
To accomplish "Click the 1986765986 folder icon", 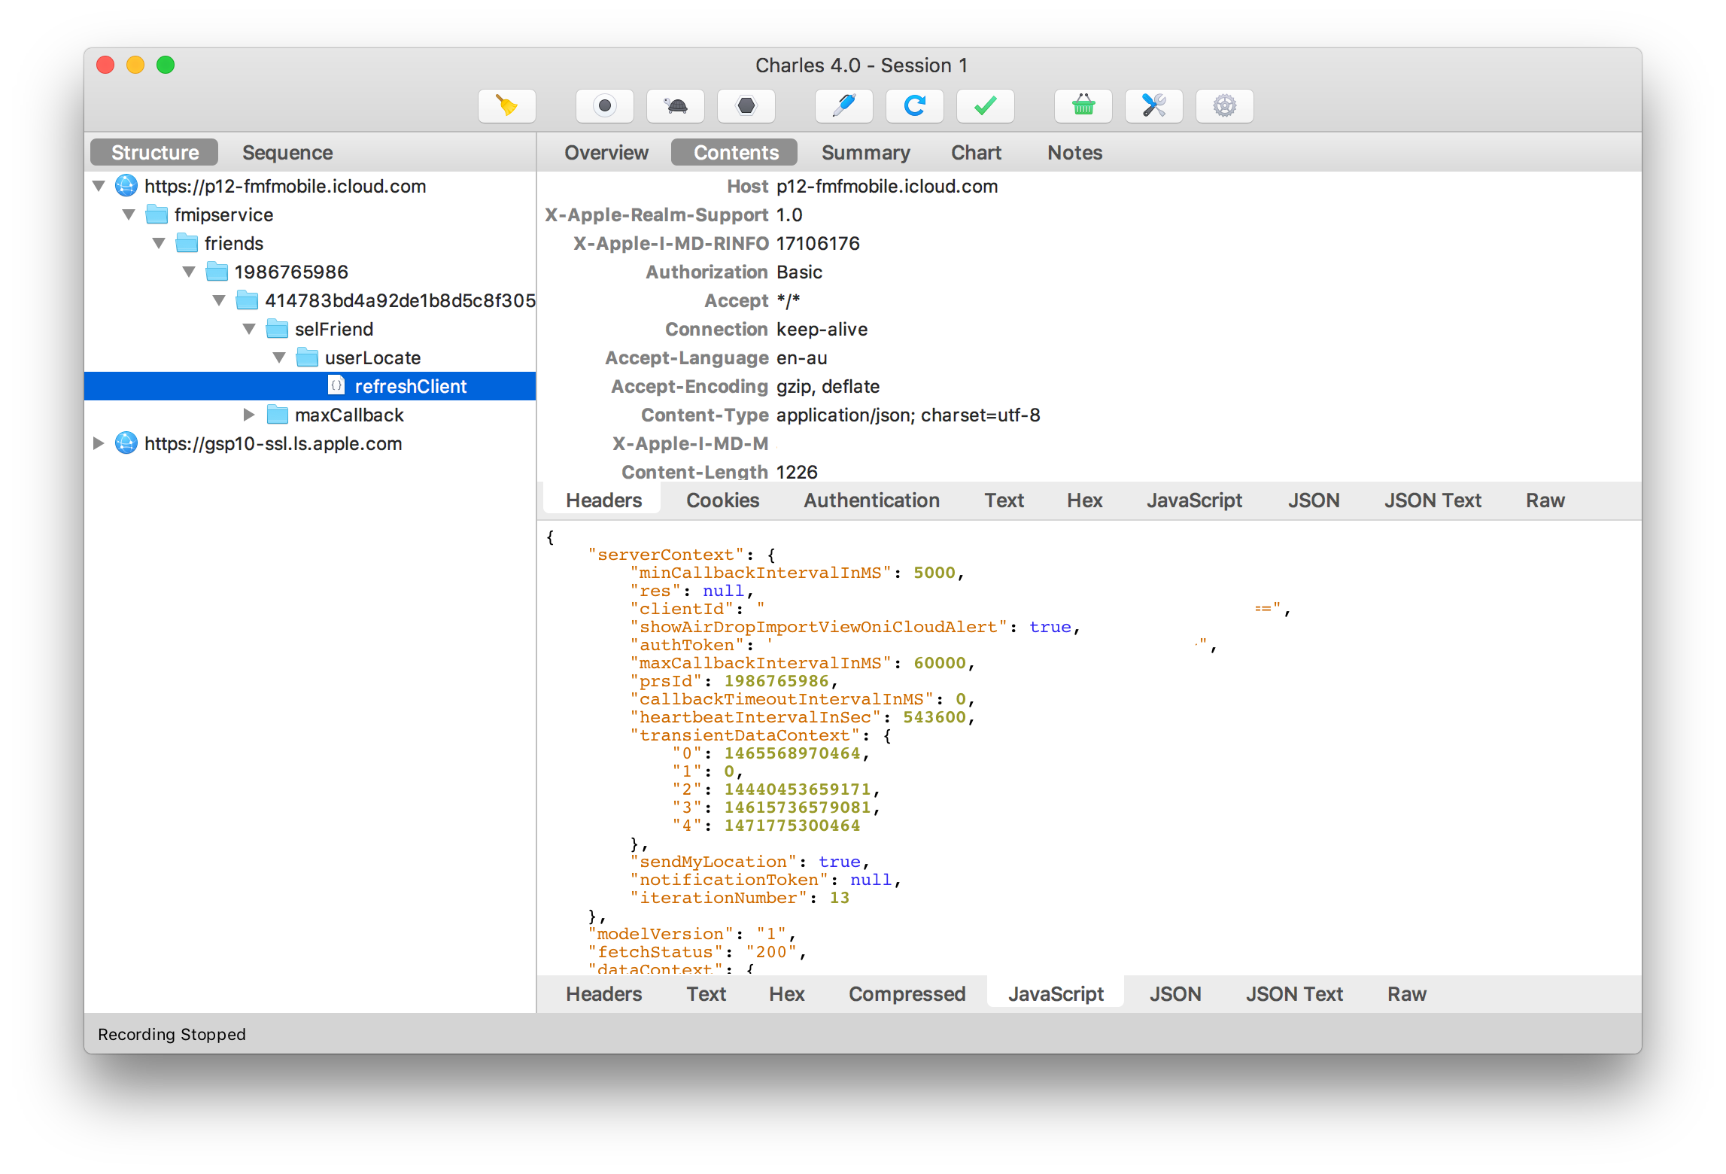I will tap(217, 272).
